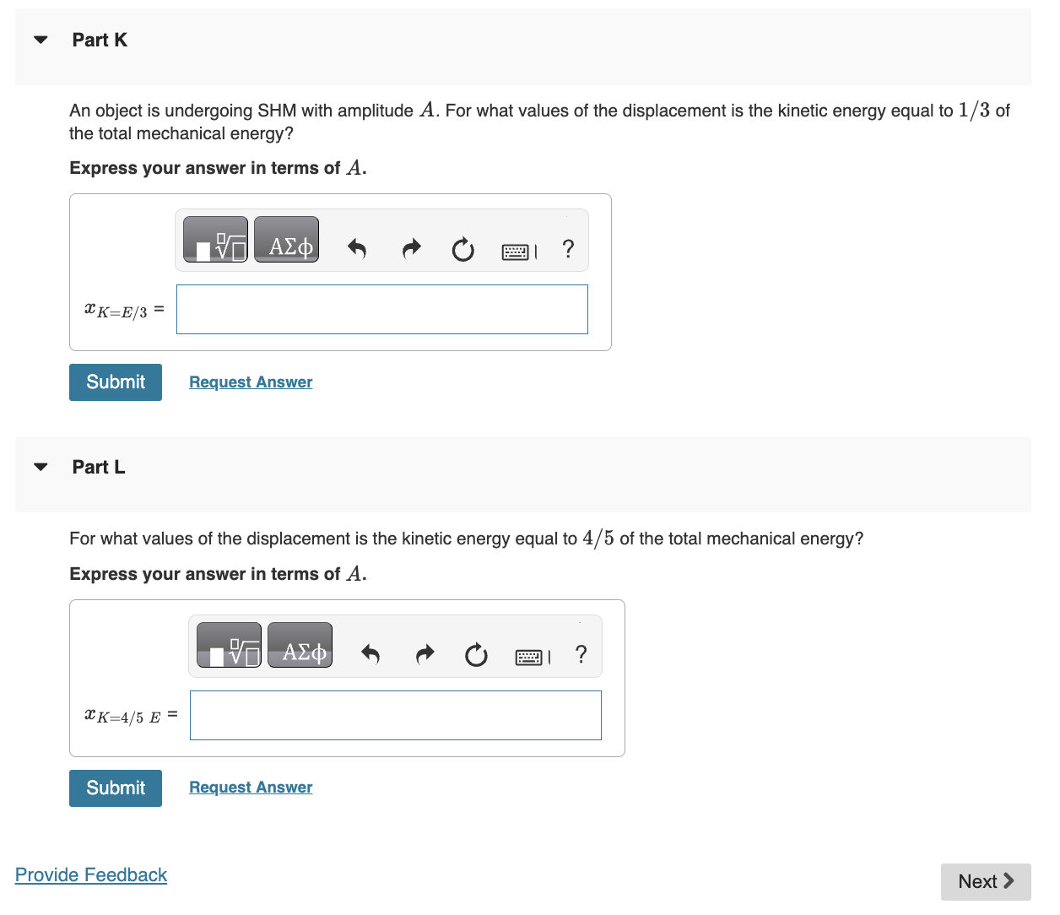The height and width of the screenshot is (915, 1060).
Task: Submit the Part K answer
Action: point(115,382)
